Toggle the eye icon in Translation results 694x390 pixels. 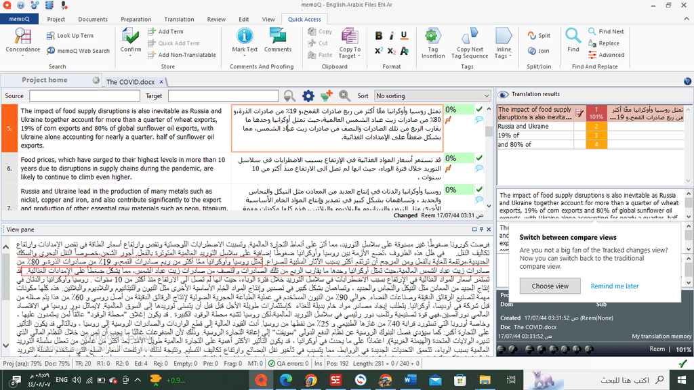click(x=504, y=94)
